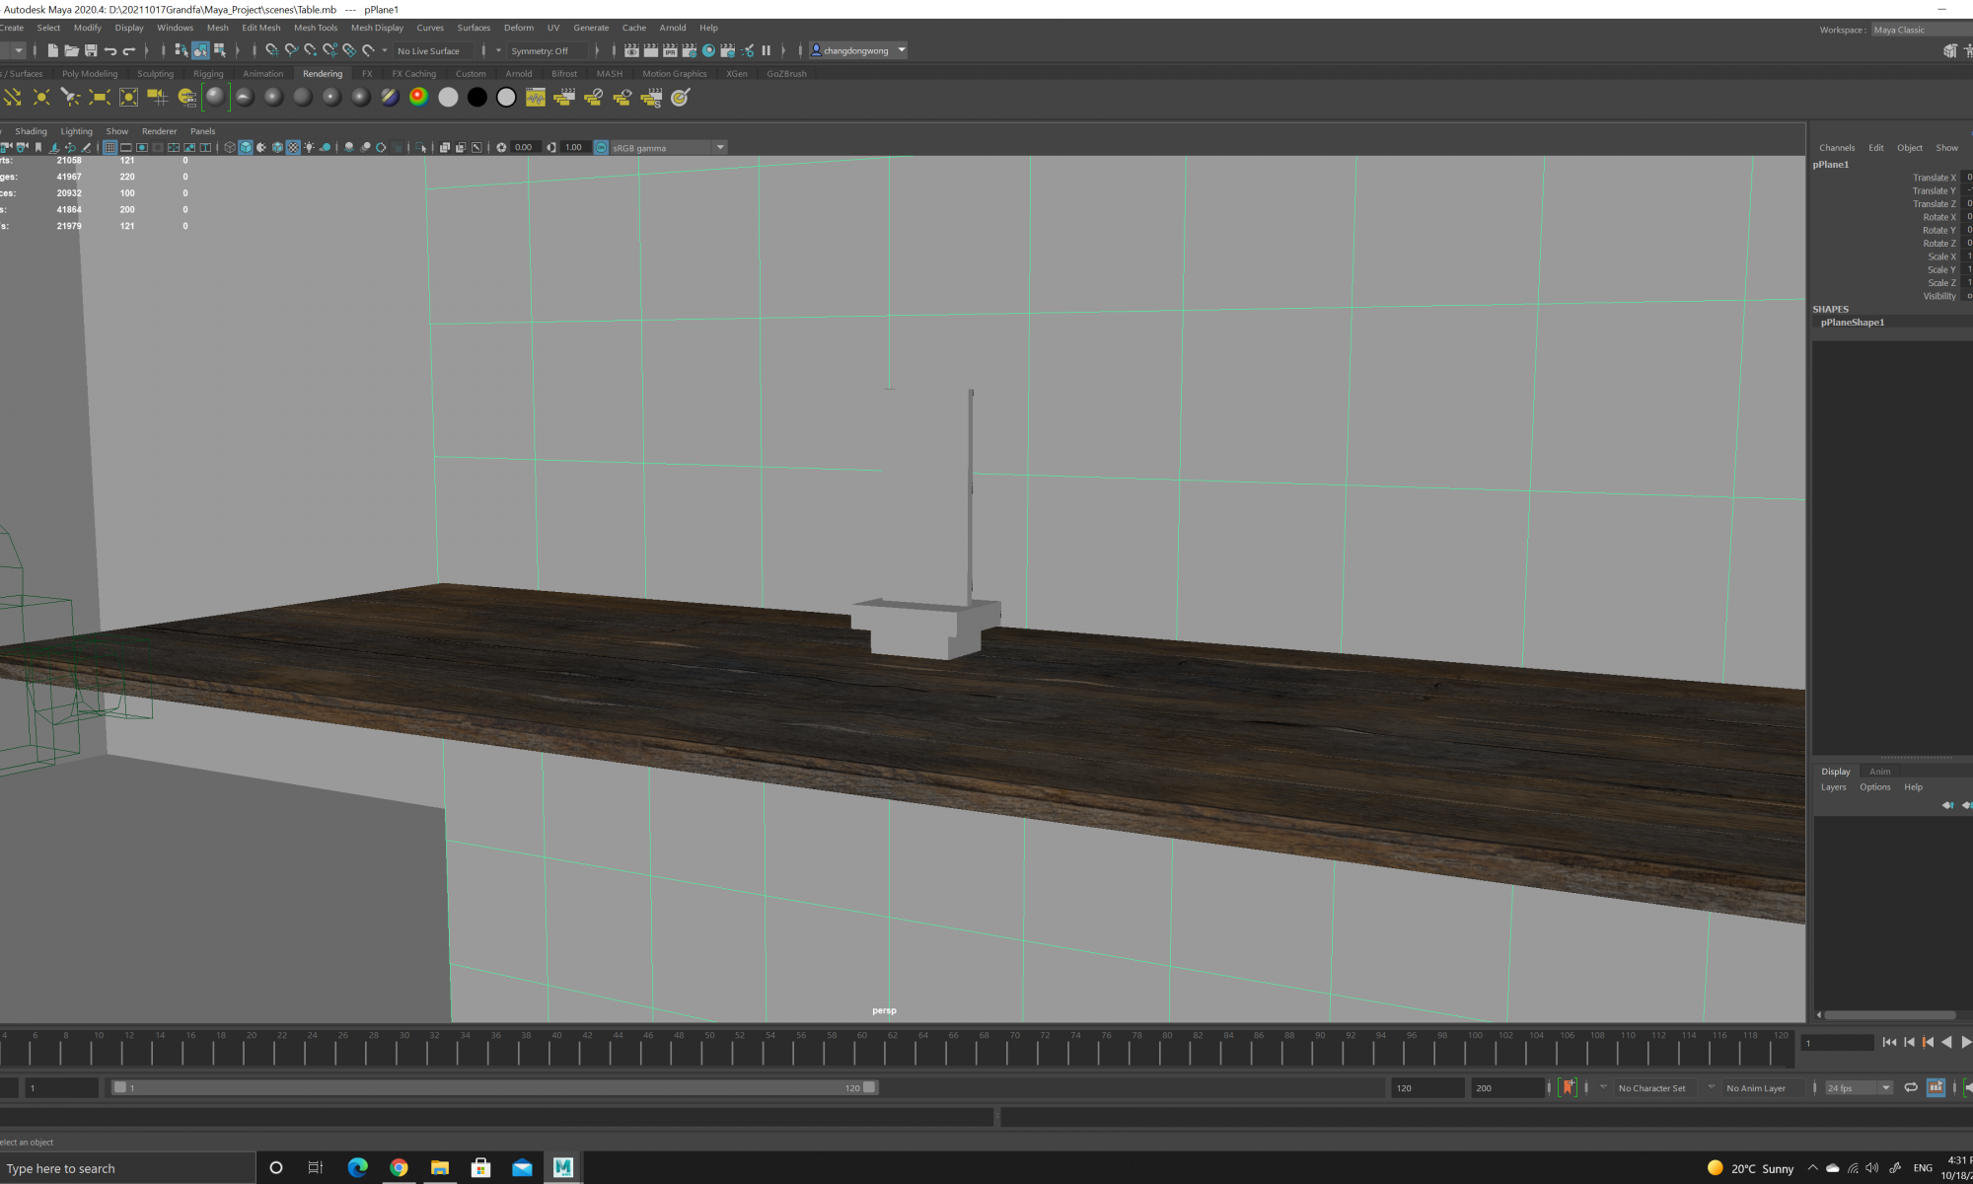
Task: Select pPlaneShape1 in Channel Box
Action: (x=1852, y=323)
